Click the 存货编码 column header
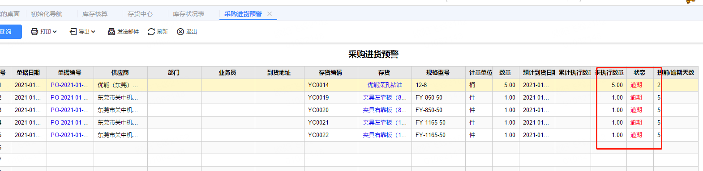This screenshot has height=171, width=703. tap(330, 72)
